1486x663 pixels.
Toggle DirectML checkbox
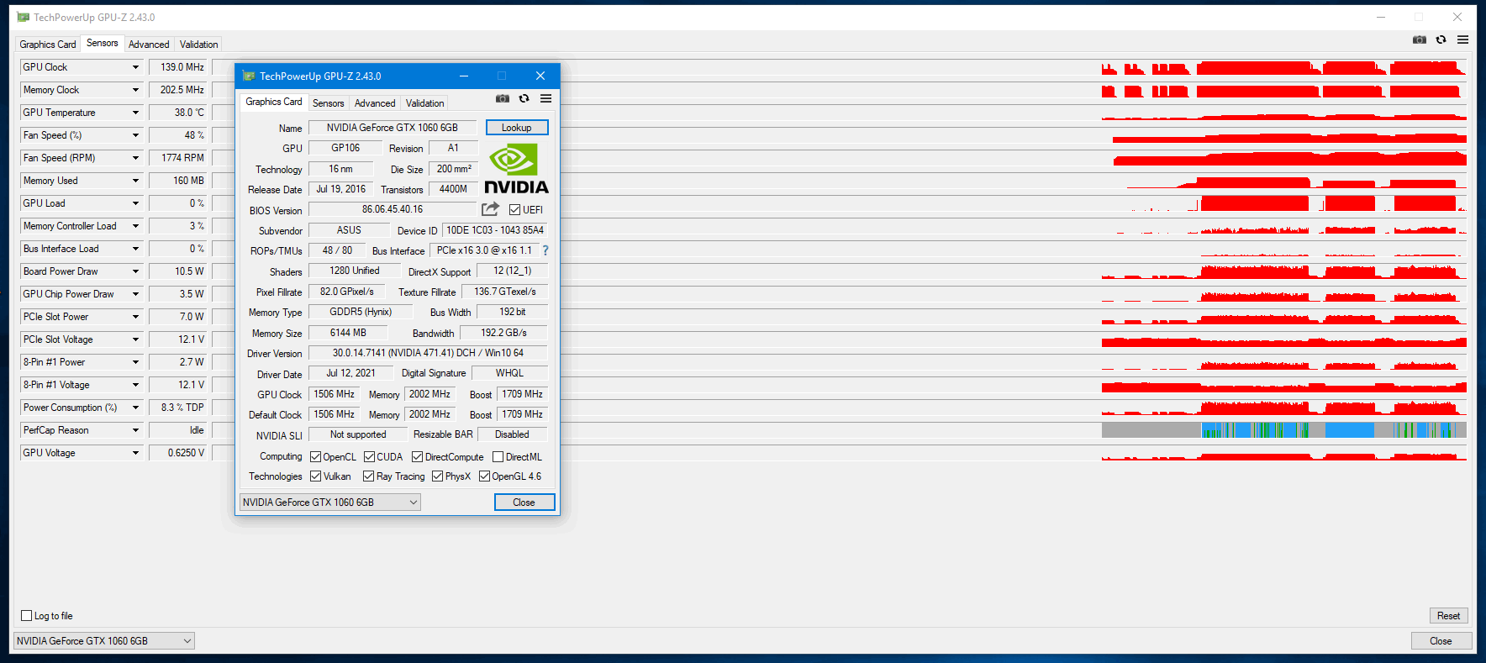tap(498, 457)
